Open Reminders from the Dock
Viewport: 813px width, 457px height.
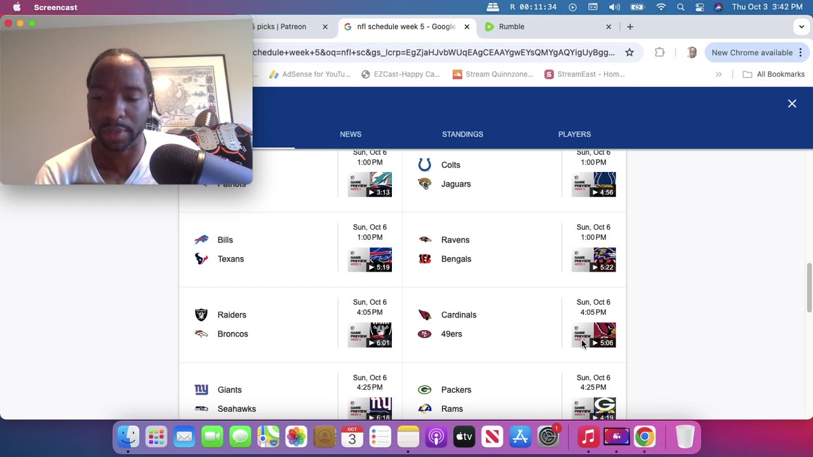[380, 437]
